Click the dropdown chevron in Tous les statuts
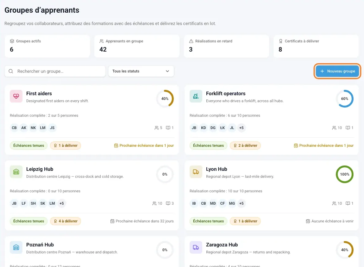364x267 pixels. (167, 71)
